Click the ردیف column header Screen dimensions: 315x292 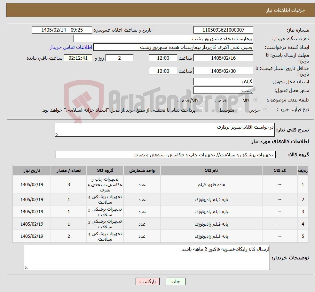click(x=303, y=170)
